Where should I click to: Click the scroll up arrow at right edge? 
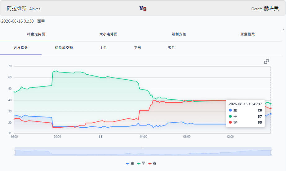[x=284, y=30]
